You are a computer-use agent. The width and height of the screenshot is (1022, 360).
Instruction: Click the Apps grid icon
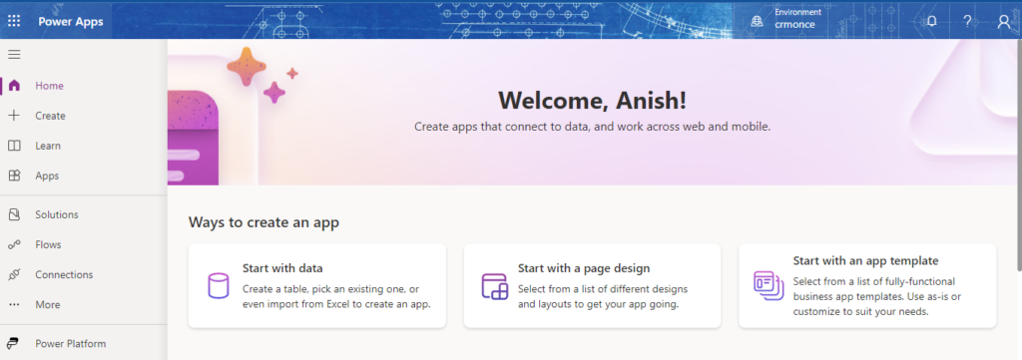pos(14,176)
